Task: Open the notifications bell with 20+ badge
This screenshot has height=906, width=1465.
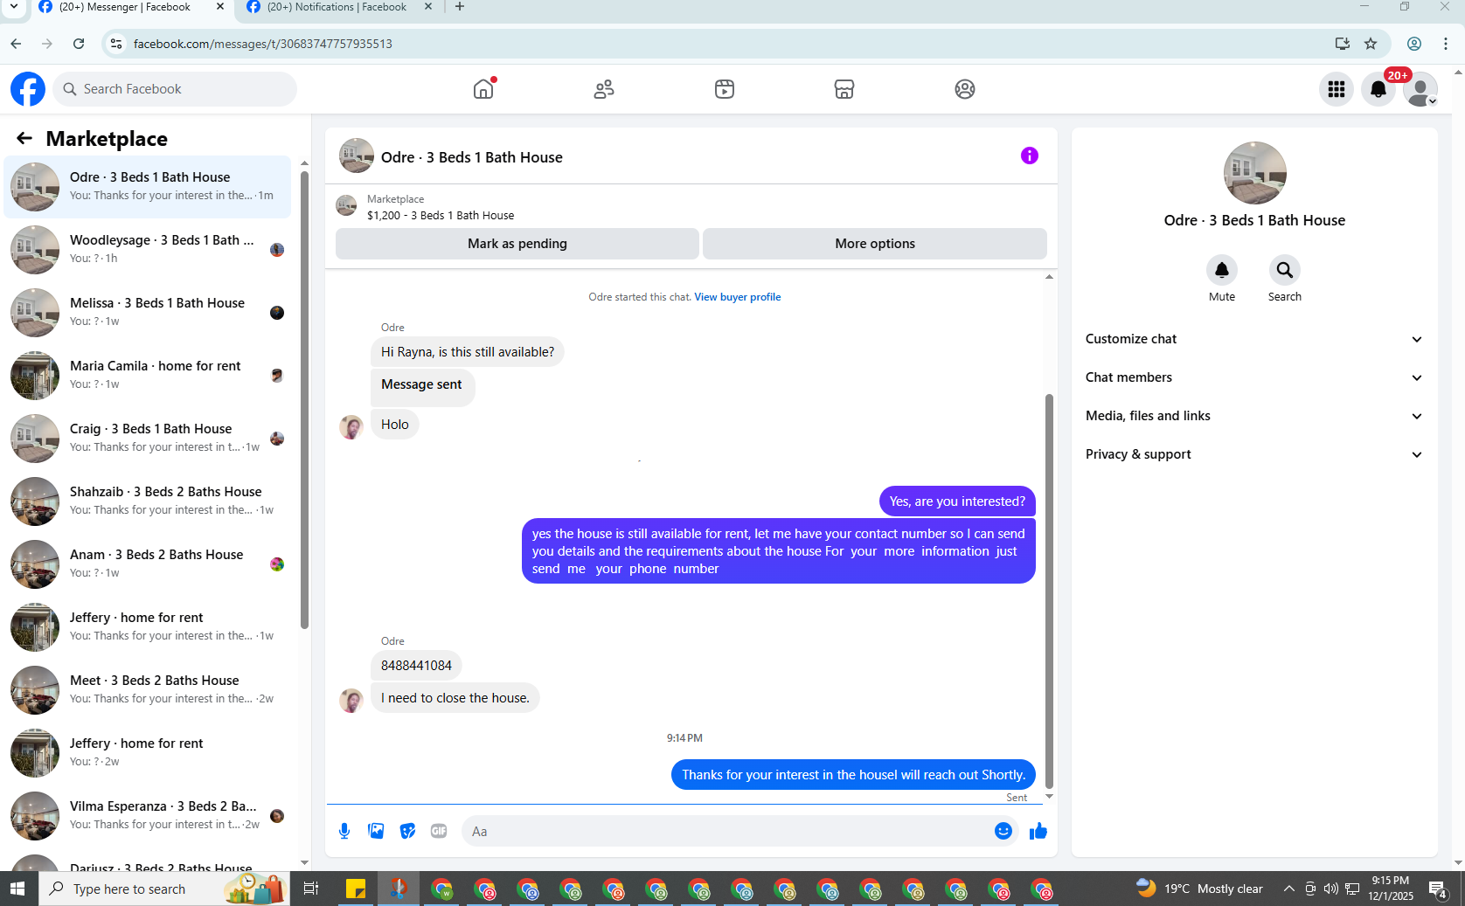Action: (x=1378, y=89)
